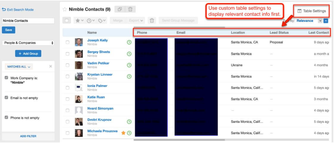Click the blue ascending sort arrow button

point(326,21)
